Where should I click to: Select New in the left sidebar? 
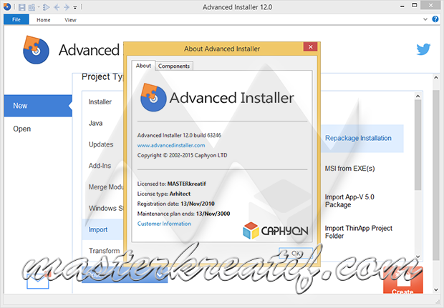point(38,106)
